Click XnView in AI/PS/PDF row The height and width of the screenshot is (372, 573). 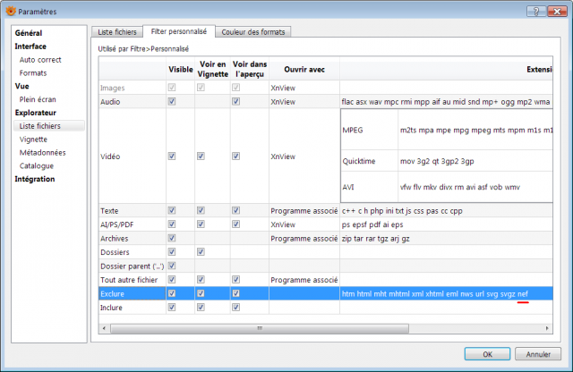(x=283, y=224)
